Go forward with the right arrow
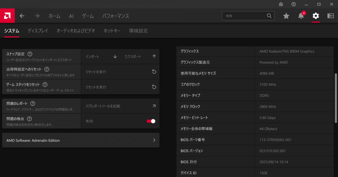The width and height of the screenshot is (338, 177). (37, 16)
